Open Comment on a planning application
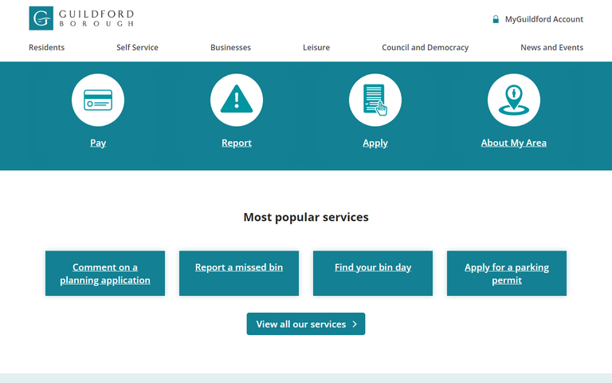 [x=105, y=274]
